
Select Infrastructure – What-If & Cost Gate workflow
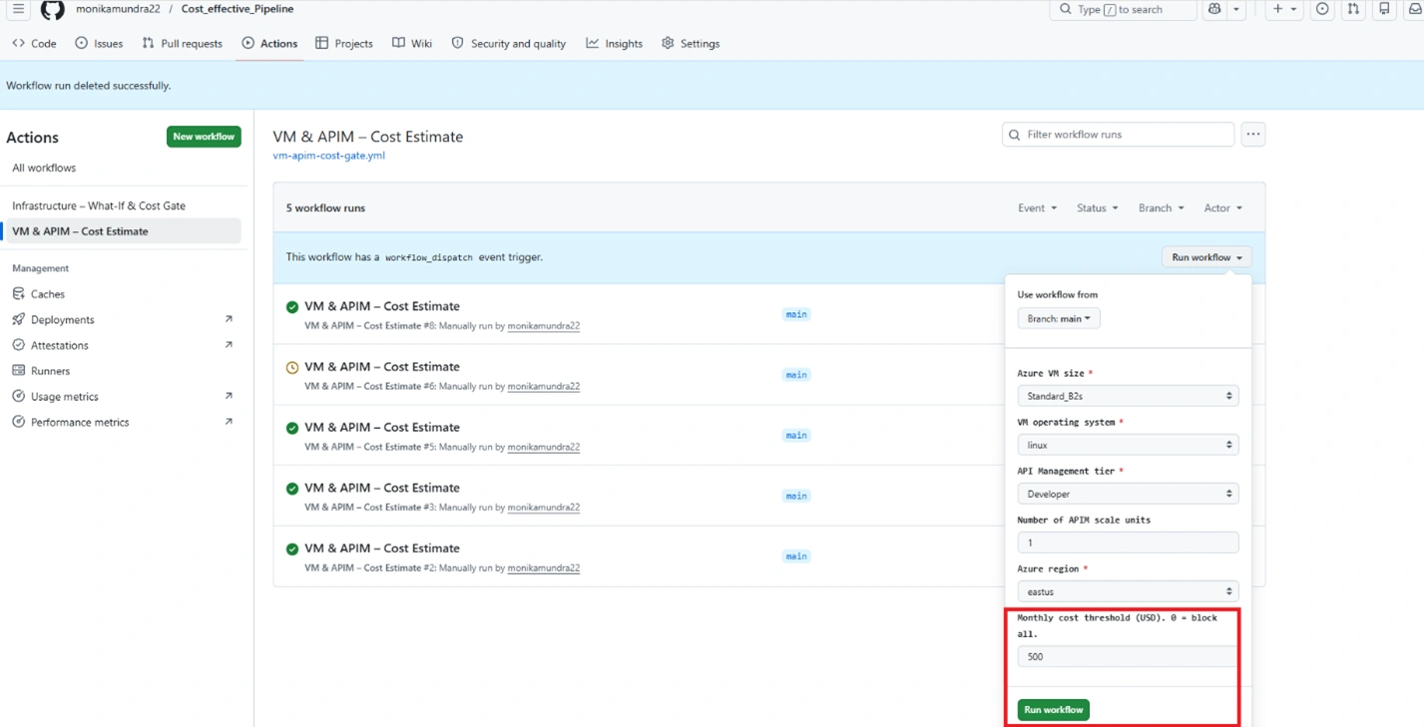tap(99, 205)
